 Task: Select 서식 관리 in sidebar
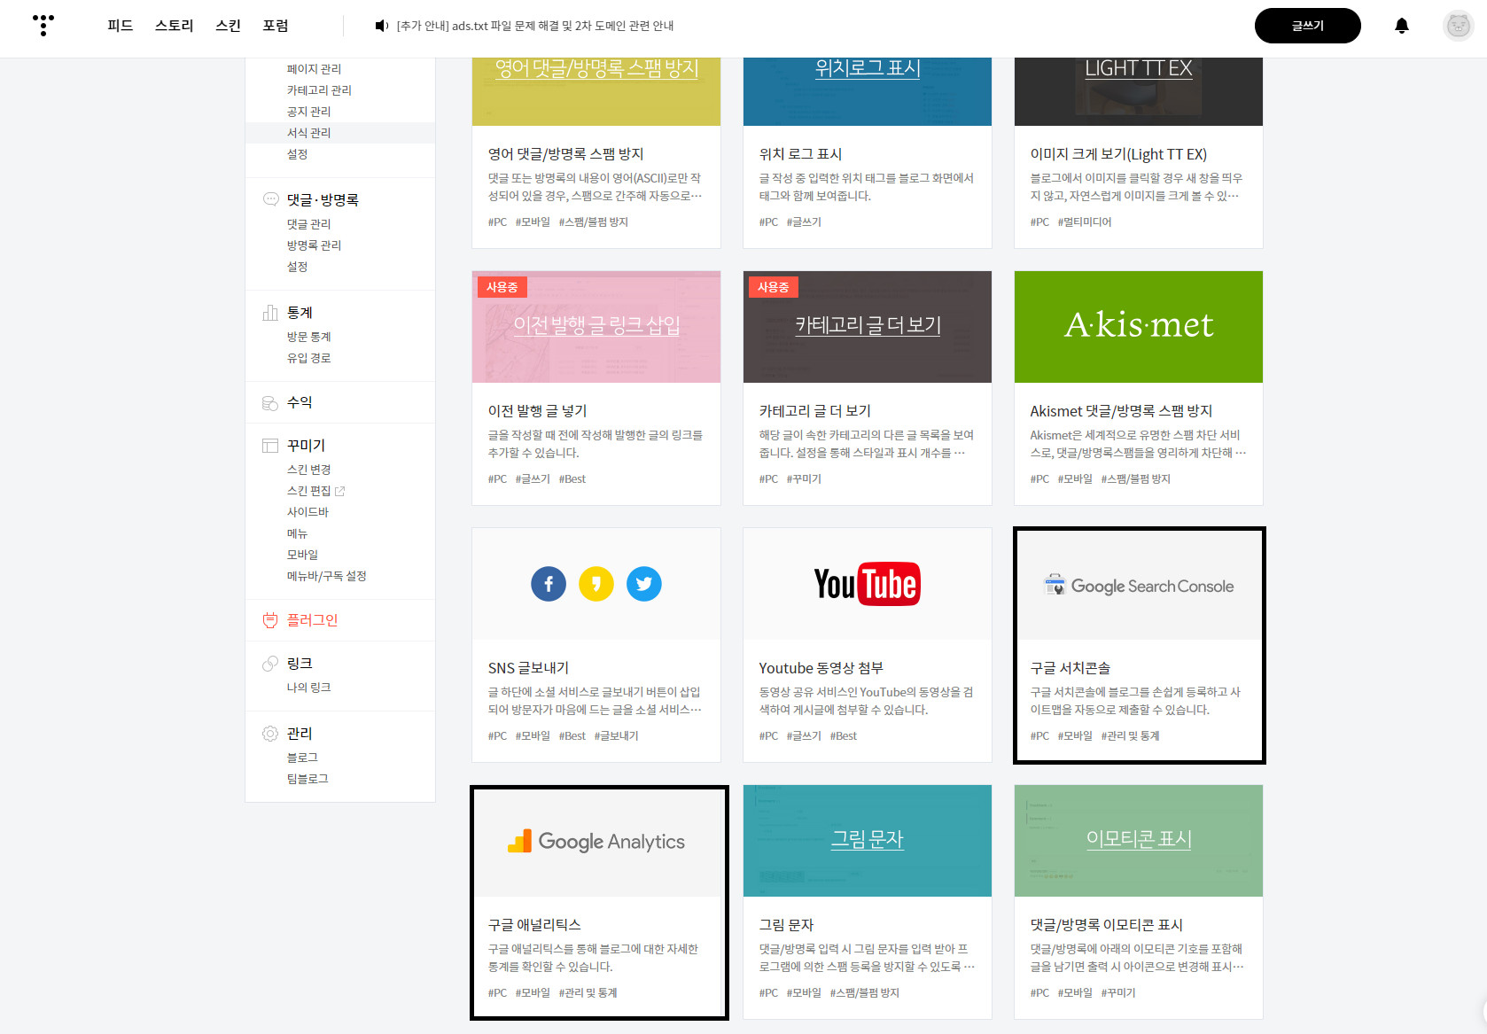coord(340,133)
